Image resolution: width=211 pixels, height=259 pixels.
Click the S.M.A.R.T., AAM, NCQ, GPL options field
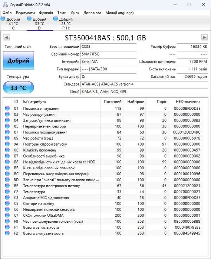(x=144, y=92)
